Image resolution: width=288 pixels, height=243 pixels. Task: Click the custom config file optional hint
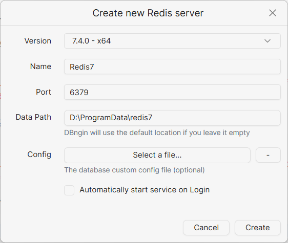(x=134, y=170)
